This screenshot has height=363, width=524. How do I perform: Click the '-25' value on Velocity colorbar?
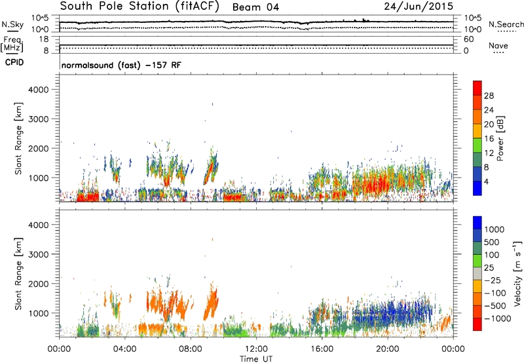coord(493,280)
